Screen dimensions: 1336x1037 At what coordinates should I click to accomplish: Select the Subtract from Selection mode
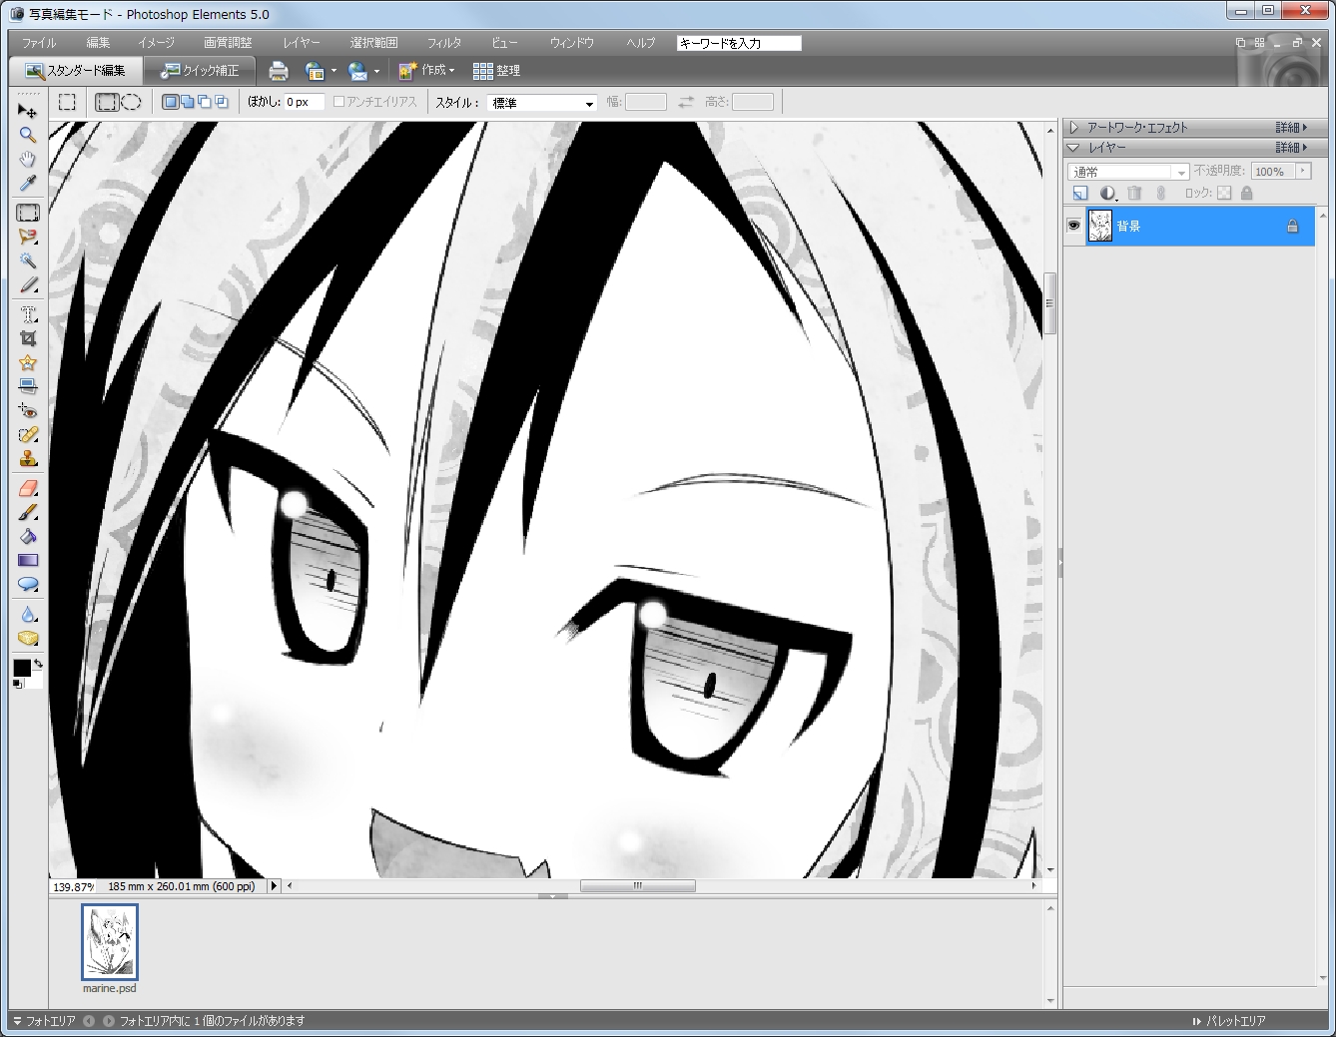point(204,102)
